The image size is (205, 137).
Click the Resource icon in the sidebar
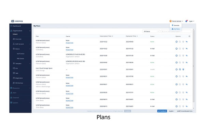tap(11, 88)
